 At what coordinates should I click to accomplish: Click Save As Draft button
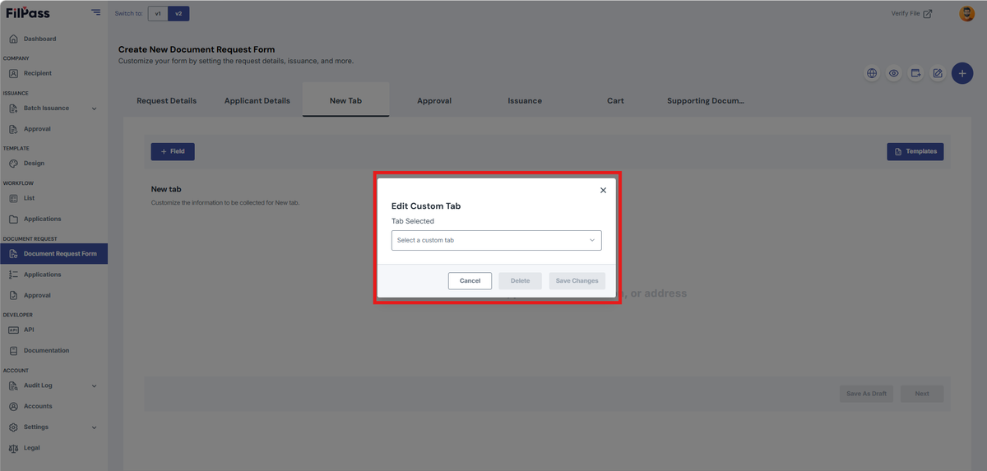click(x=867, y=394)
